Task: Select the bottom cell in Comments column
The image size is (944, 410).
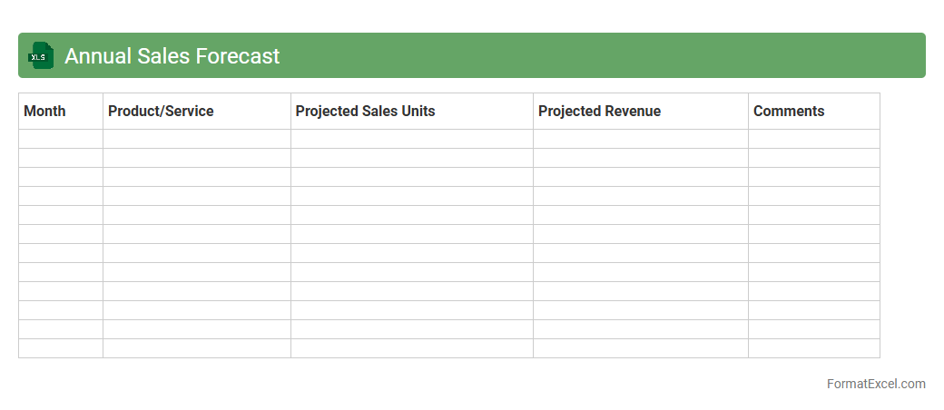Action: [814, 348]
